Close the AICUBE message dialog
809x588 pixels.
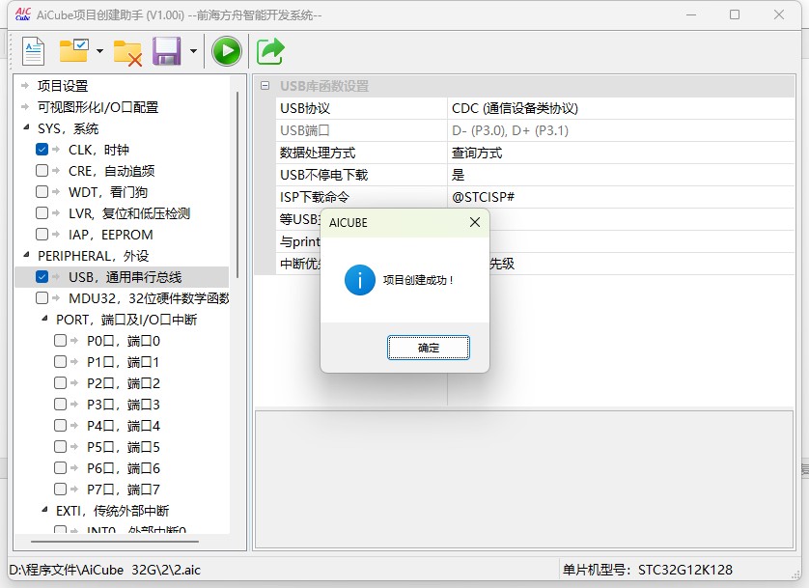point(475,222)
